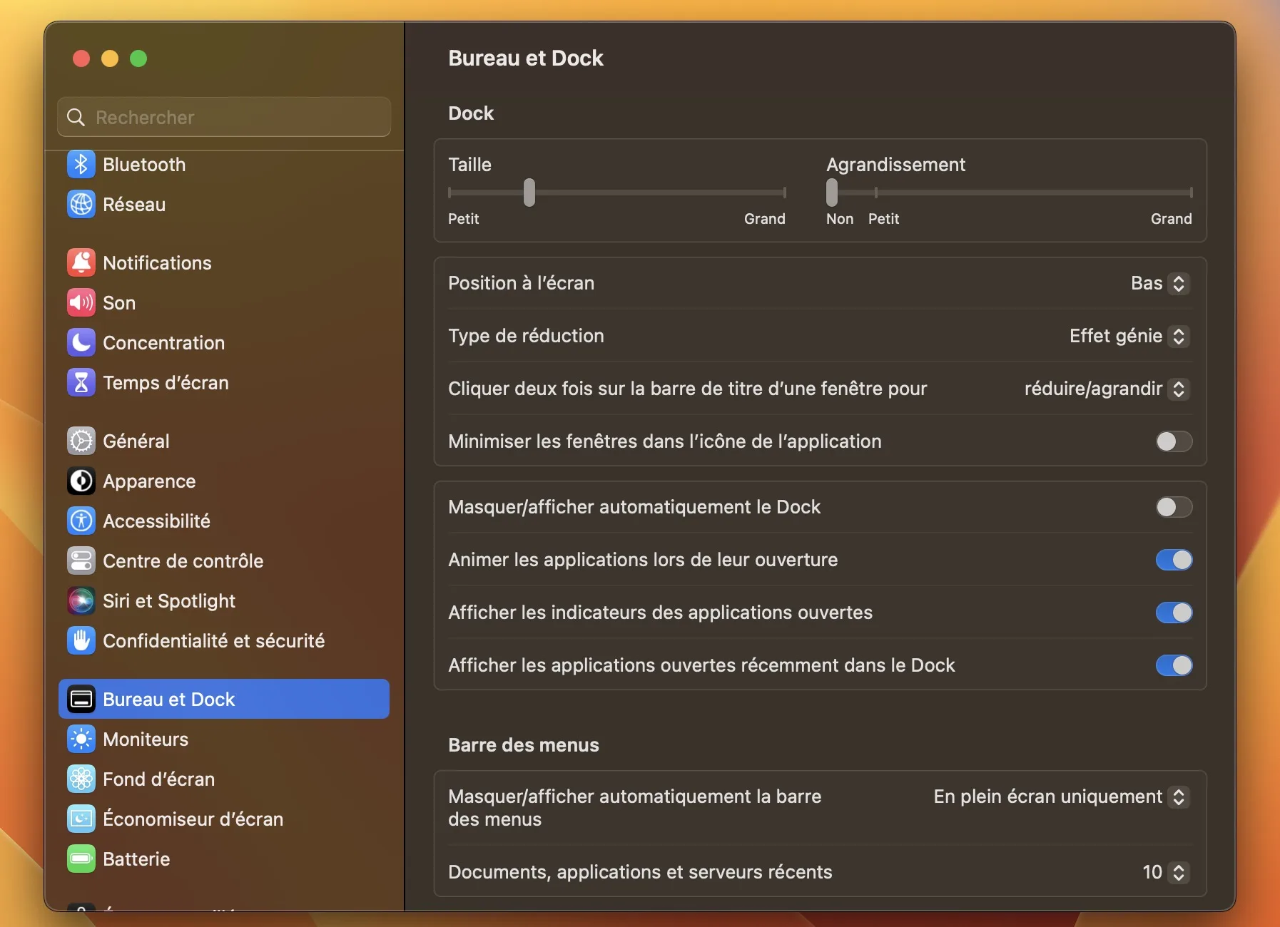Click the Siri et Spotlight icon
Viewport: 1280px width, 927px height.
click(x=81, y=601)
